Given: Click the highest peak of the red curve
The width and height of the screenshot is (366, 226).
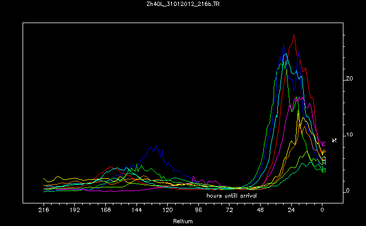Looking at the screenshot, I should 294,35.
